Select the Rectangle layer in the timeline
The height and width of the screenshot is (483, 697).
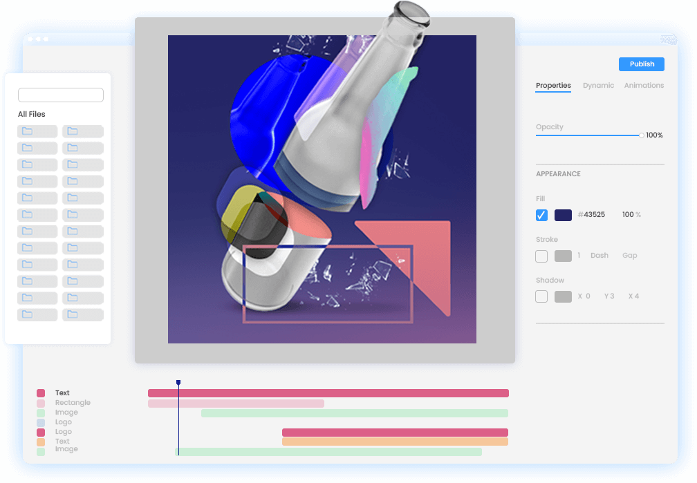click(x=73, y=403)
